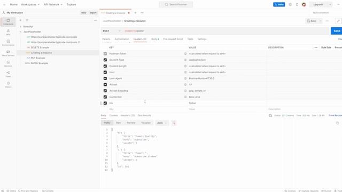Click the New button in workspace header
This screenshot has width=342, height=192.
(83, 13)
